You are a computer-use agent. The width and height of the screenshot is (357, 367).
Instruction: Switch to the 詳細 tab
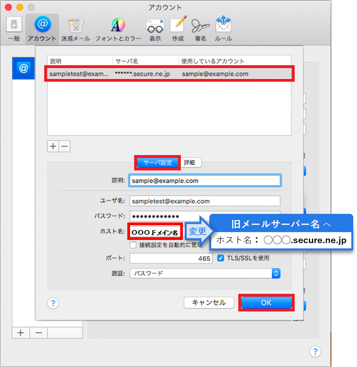point(189,163)
